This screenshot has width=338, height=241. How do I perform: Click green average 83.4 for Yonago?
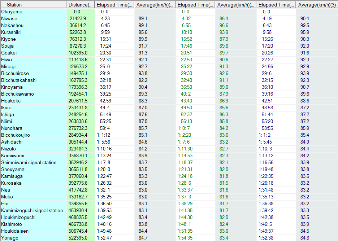(x=224, y=238)
